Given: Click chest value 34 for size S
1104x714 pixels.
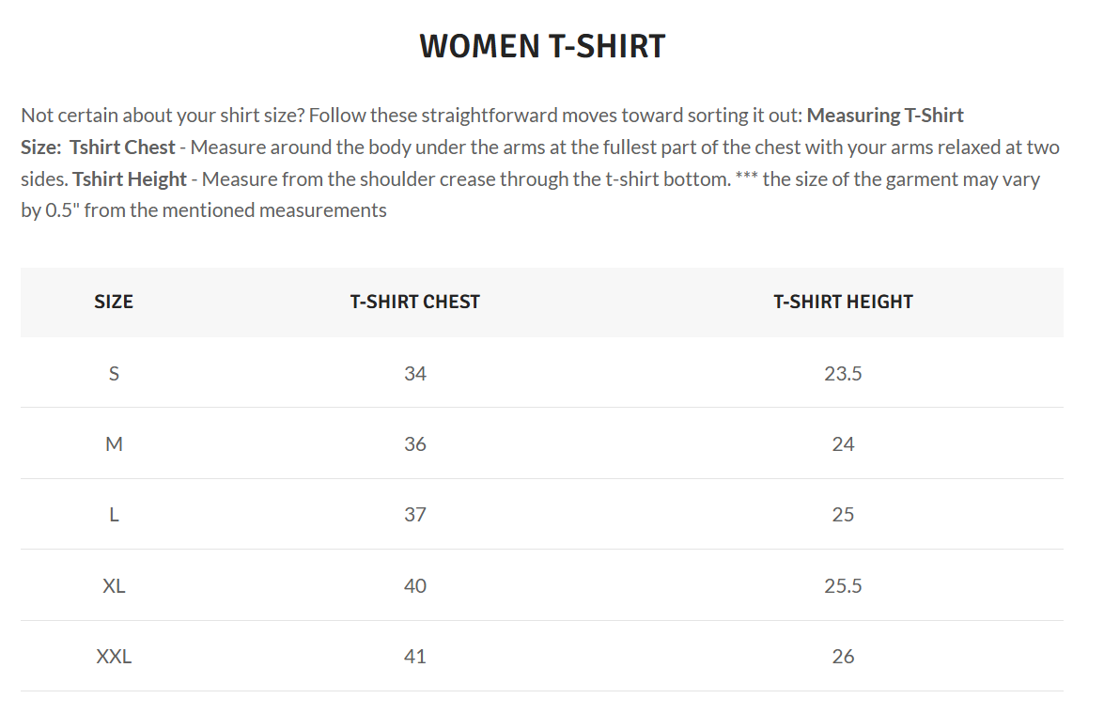Looking at the screenshot, I should [415, 373].
